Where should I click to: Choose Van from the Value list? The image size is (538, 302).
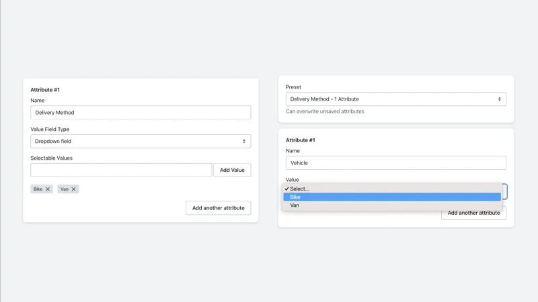click(x=392, y=205)
